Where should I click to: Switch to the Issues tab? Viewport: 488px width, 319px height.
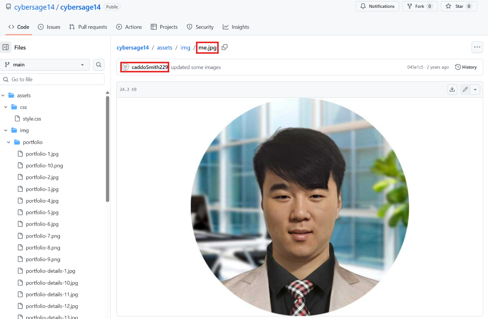click(49, 26)
